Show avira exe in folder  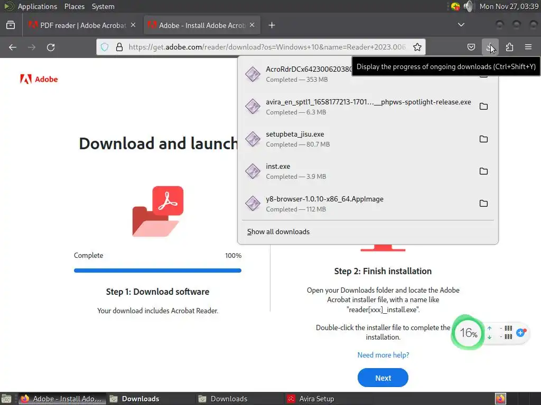coord(484,107)
